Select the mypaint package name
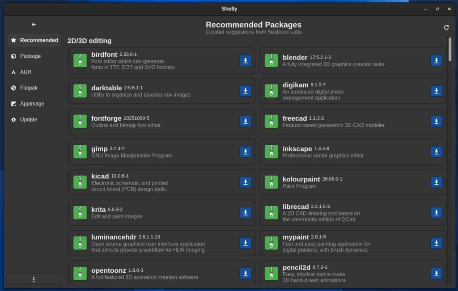The image size is (458, 291). click(x=296, y=237)
